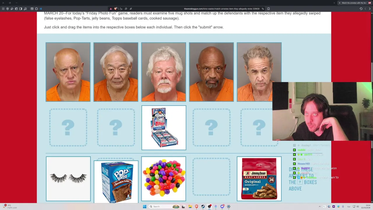Click the curly gray-haired man's mug shot

coord(259,72)
